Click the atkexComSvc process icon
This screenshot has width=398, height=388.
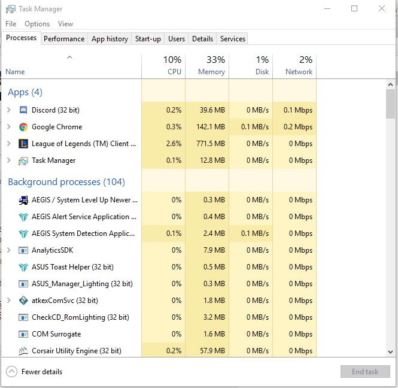pyautogui.click(x=23, y=301)
